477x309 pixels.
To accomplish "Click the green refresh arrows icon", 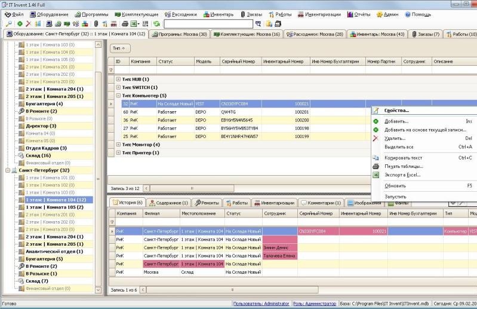I will click(x=156, y=24).
